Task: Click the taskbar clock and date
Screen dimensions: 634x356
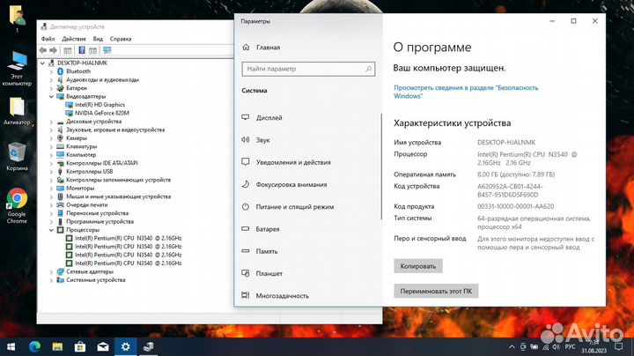Action: [x=594, y=346]
